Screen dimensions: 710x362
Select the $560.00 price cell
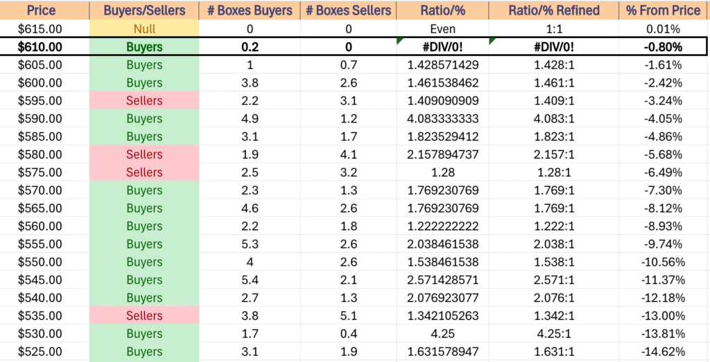click(x=44, y=226)
